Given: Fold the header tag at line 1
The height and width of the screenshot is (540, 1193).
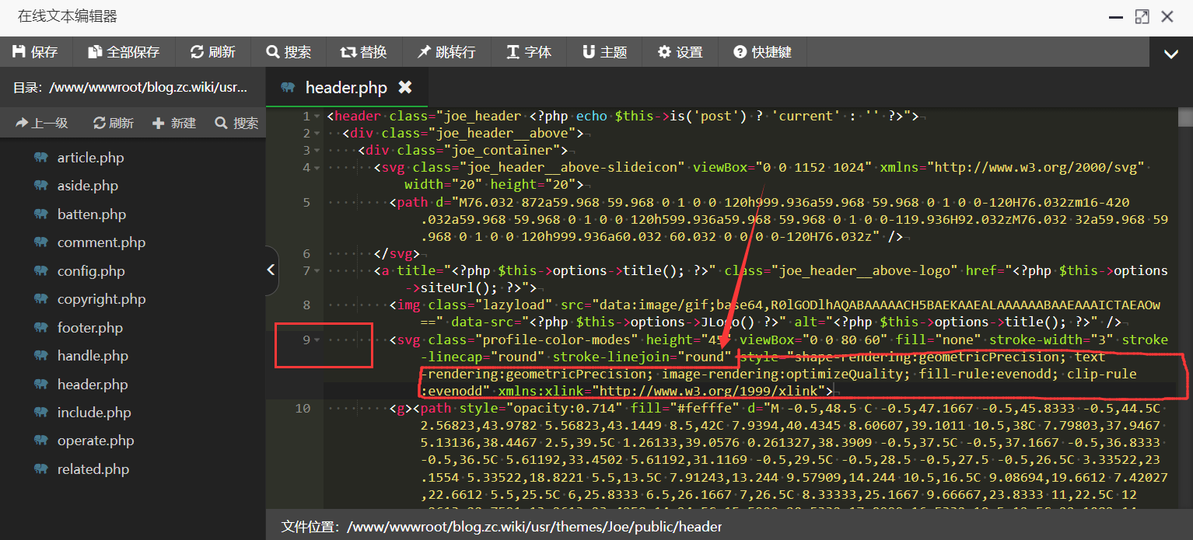Looking at the screenshot, I should [317, 117].
